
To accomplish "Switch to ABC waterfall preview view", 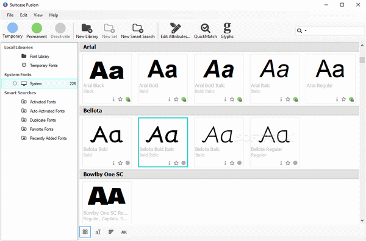I will point(124,232).
